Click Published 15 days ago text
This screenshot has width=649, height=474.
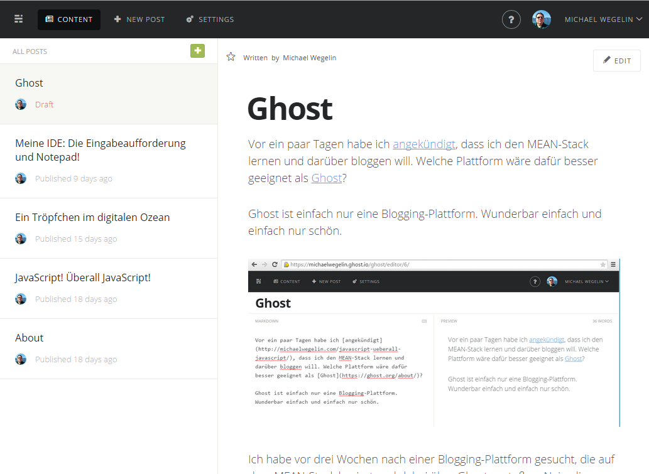(x=76, y=239)
